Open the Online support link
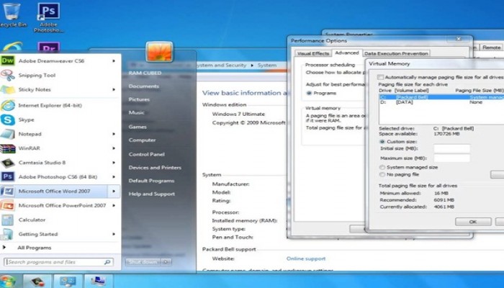 click(305, 258)
